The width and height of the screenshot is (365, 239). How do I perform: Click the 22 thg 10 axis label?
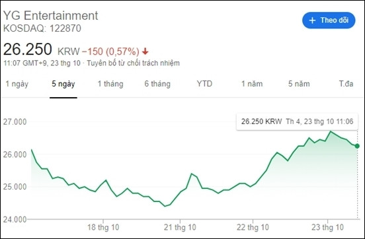click(x=253, y=227)
